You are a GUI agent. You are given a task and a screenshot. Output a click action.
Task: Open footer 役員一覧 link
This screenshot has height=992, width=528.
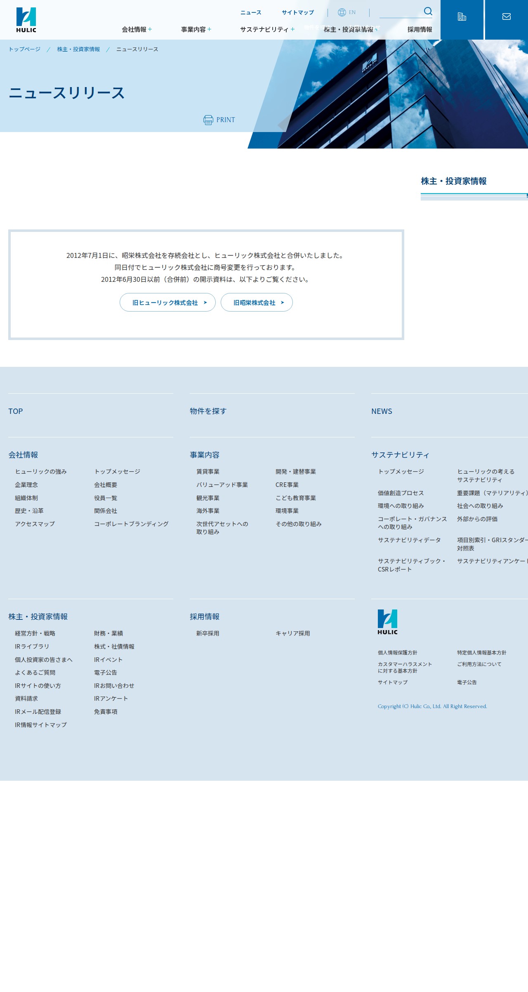[x=106, y=498]
